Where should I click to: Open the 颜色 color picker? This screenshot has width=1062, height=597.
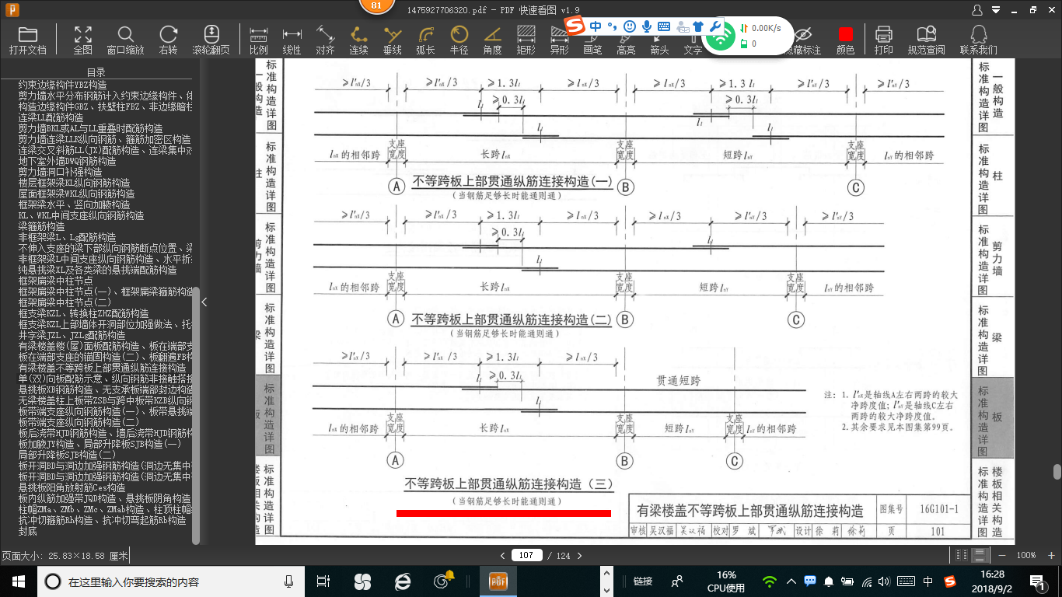point(845,40)
